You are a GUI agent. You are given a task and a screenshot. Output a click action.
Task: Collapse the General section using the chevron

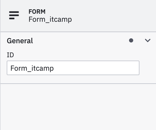tap(147, 40)
